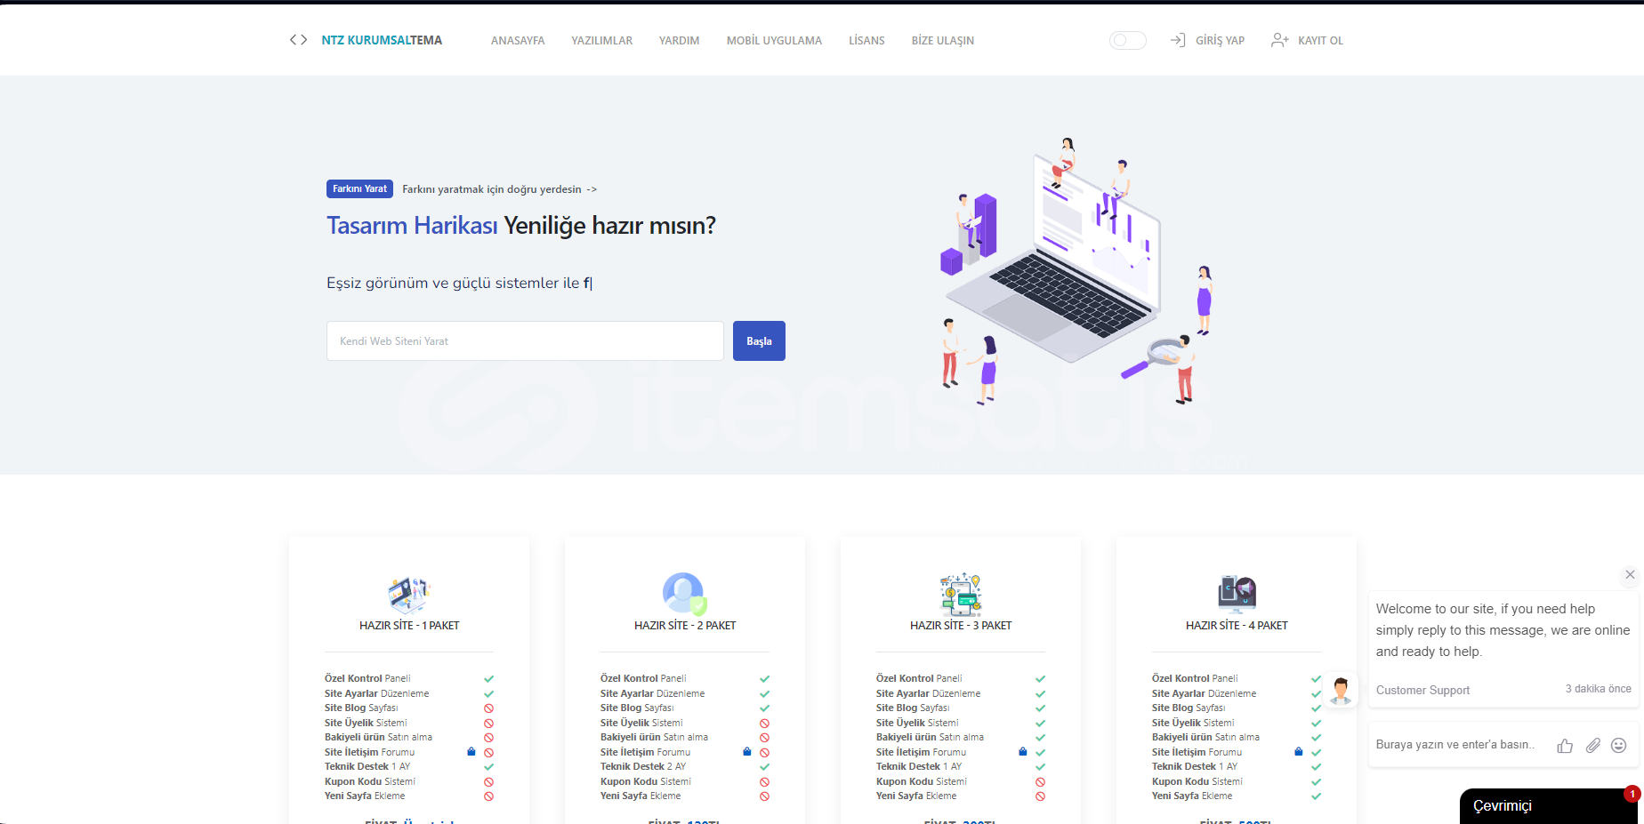
Task: Click the Customer Support agent avatar
Action: point(1341,690)
